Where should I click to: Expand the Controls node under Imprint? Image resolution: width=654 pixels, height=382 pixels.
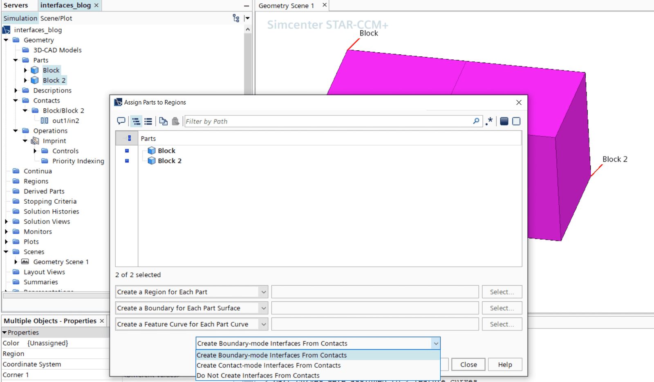(x=35, y=151)
